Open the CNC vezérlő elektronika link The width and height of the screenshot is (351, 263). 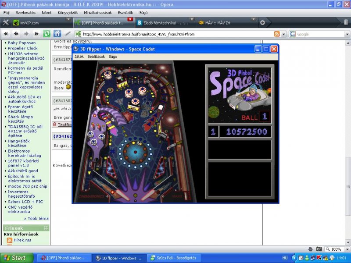tap(20, 210)
